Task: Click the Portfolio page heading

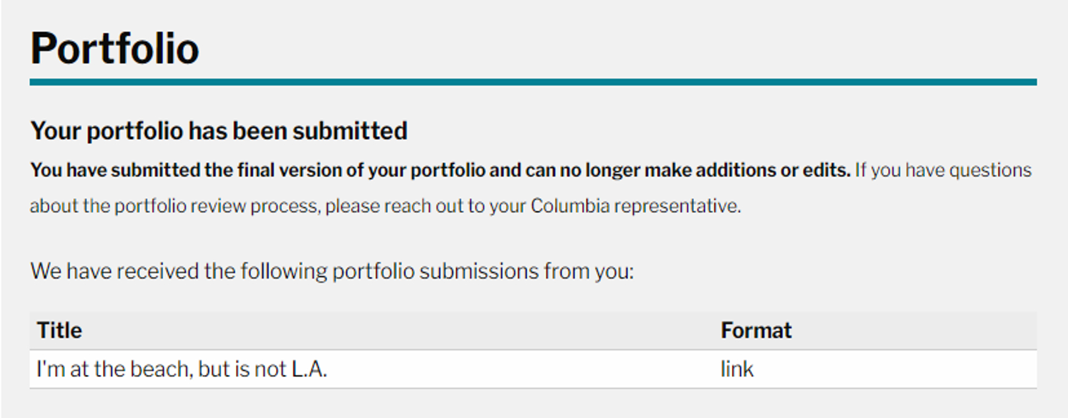Action: [x=114, y=48]
